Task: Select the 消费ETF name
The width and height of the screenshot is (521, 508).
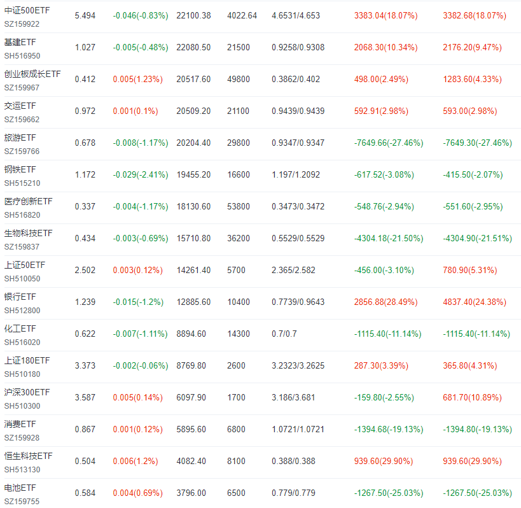Action: (x=20, y=424)
